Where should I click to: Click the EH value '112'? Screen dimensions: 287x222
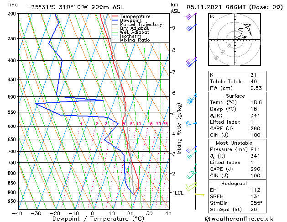256,190
